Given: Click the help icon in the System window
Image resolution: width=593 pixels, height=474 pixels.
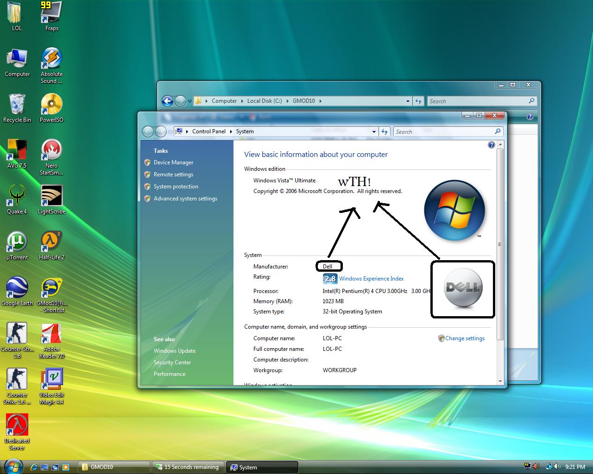Looking at the screenshot, I should tap(492, 145).
